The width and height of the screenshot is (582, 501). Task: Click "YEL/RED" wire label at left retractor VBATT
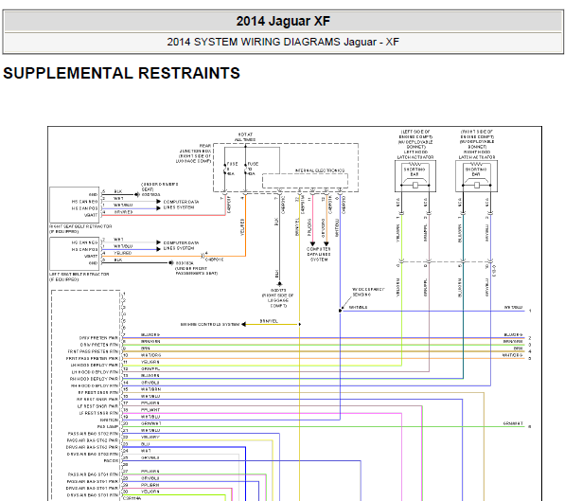[122, 253]
